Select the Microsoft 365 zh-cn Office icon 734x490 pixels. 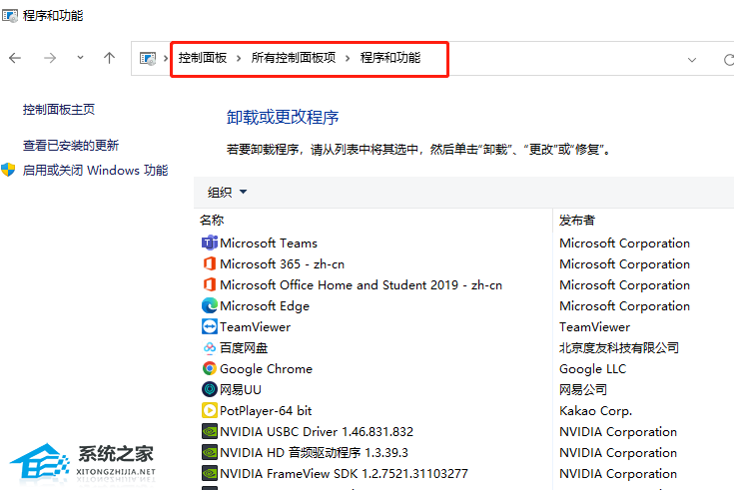(209, 264)
